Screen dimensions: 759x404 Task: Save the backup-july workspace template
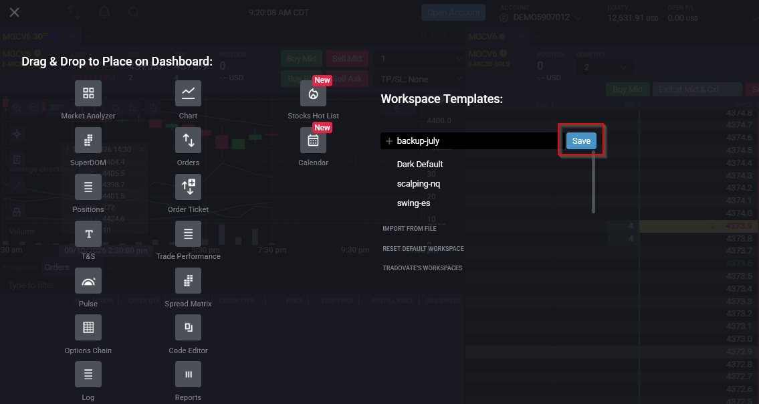(581, 141)
